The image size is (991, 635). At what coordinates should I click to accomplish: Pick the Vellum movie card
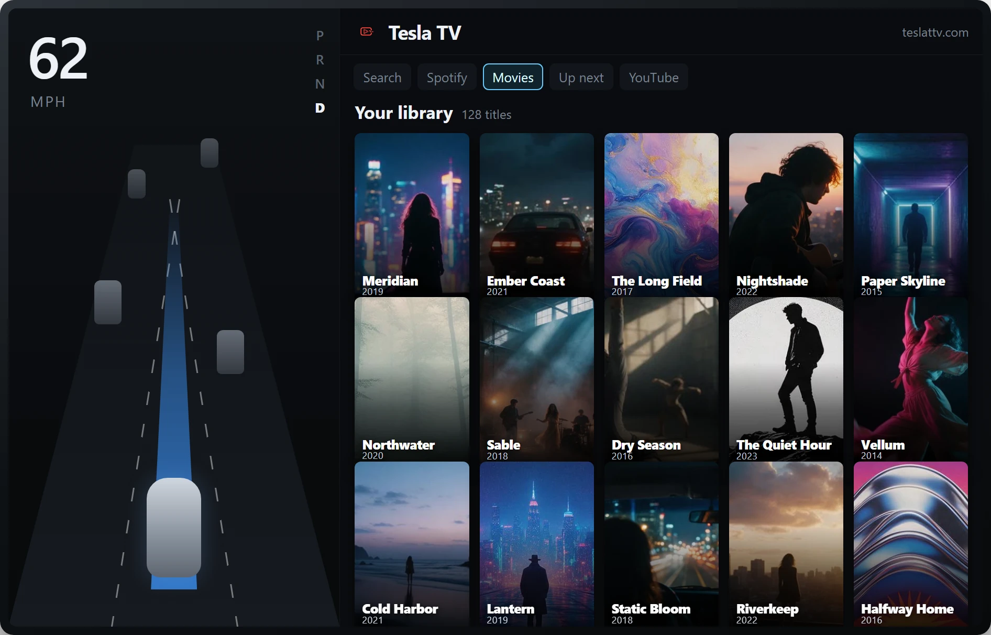point(911,379)
